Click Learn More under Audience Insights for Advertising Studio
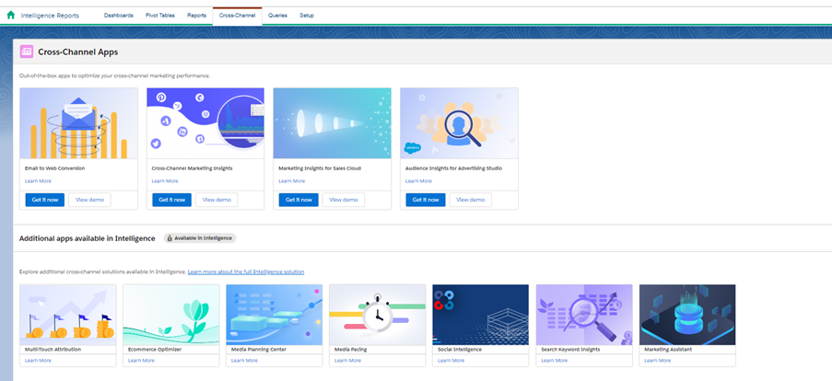Screen dimensions: 832x381 [x=418, y=181]
